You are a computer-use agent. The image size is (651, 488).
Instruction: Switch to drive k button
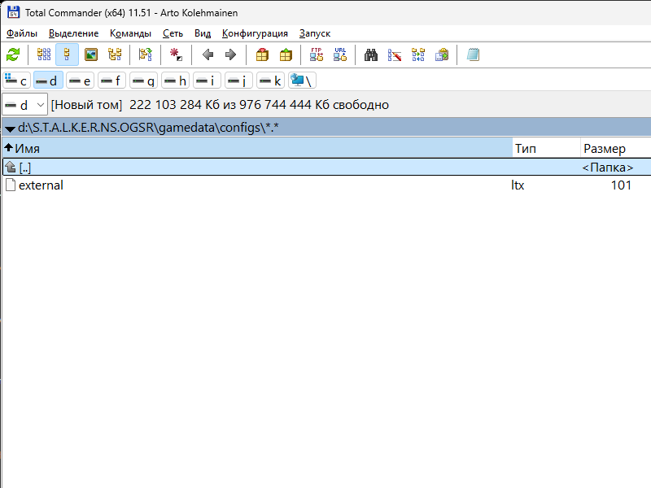(x=270, y=81)
